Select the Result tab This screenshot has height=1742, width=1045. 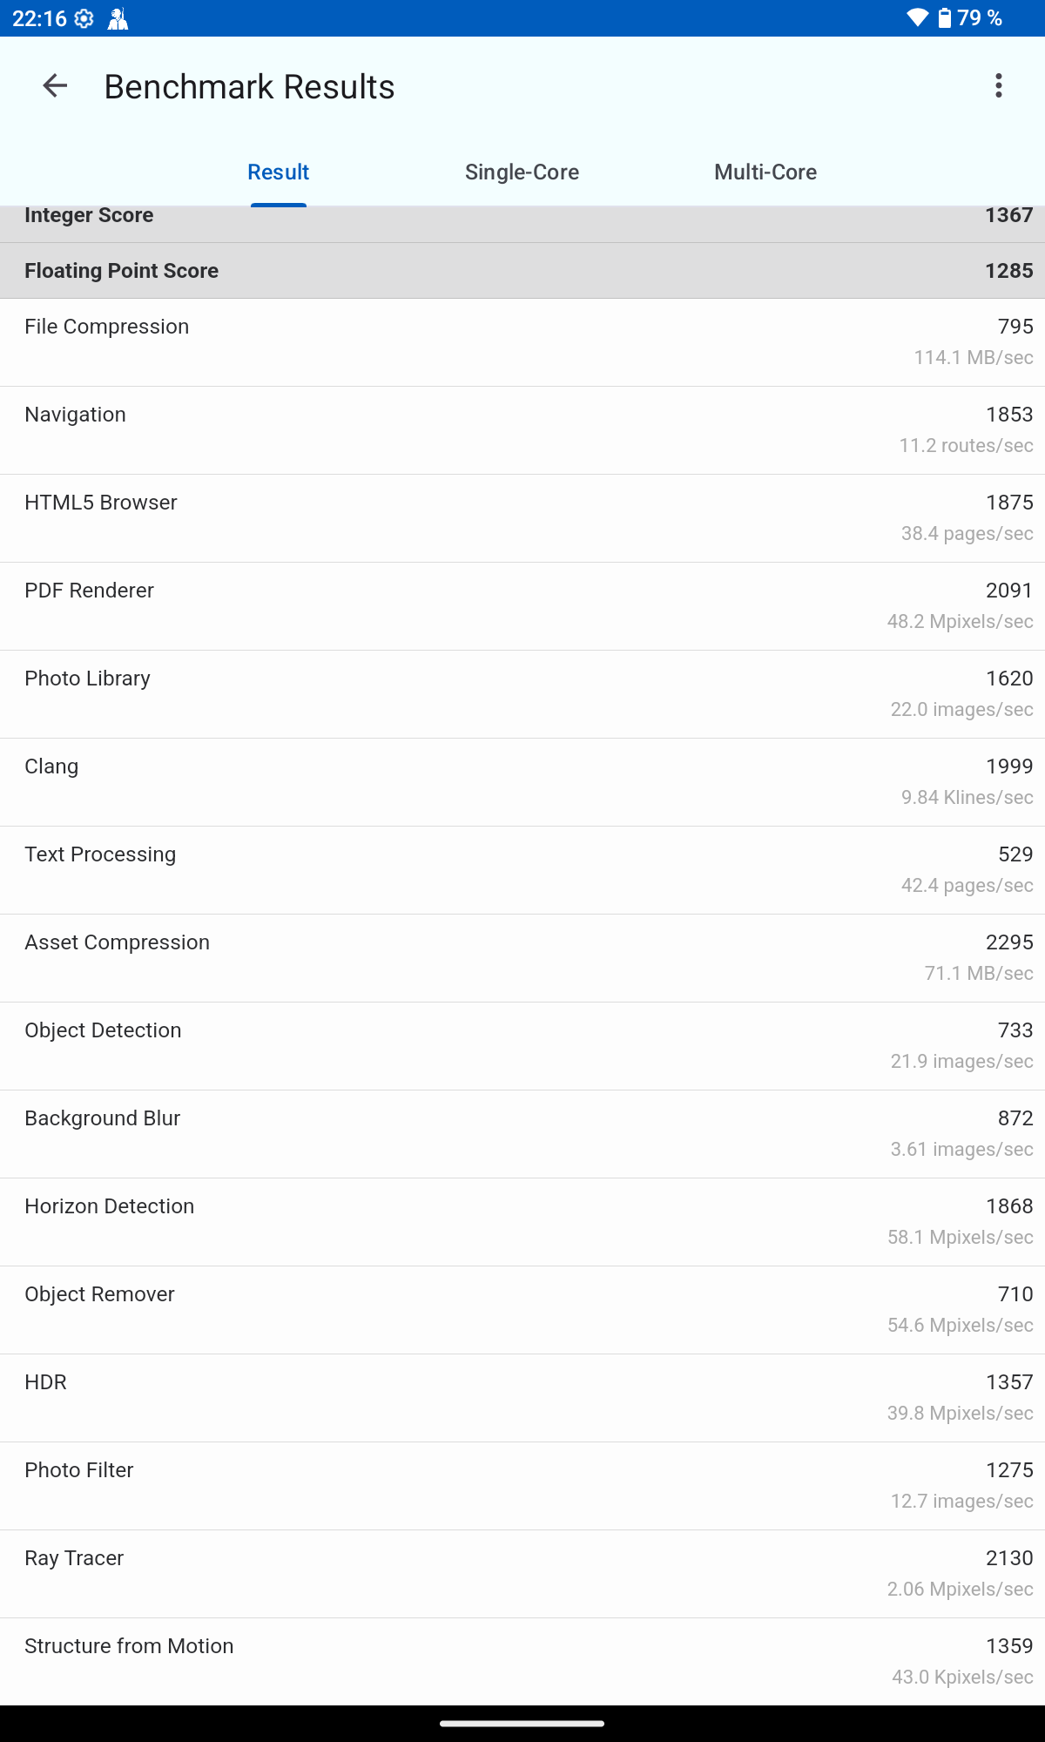point(278,172)
